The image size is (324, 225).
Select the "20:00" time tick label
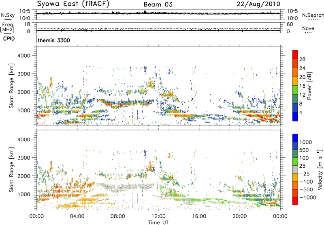click(x=239, y=216)
